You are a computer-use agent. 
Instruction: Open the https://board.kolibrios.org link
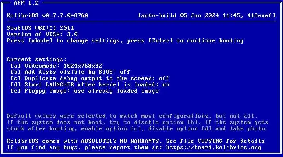tap(213, 148)
